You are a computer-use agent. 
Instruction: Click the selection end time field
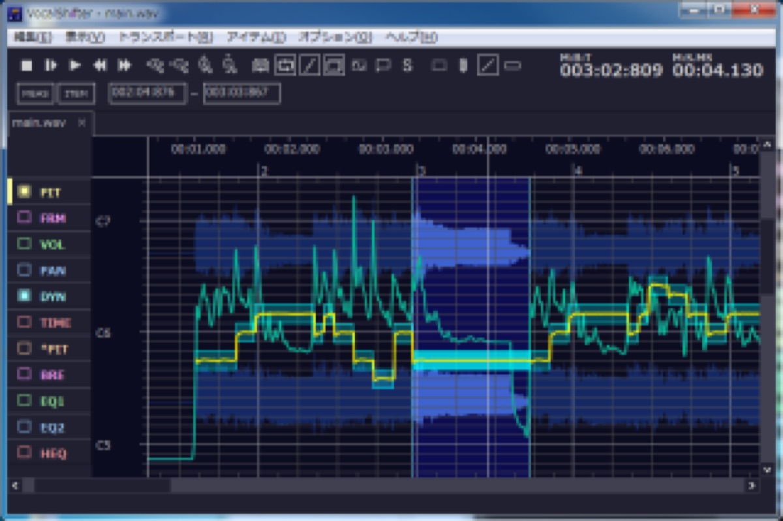pos(242,93)
